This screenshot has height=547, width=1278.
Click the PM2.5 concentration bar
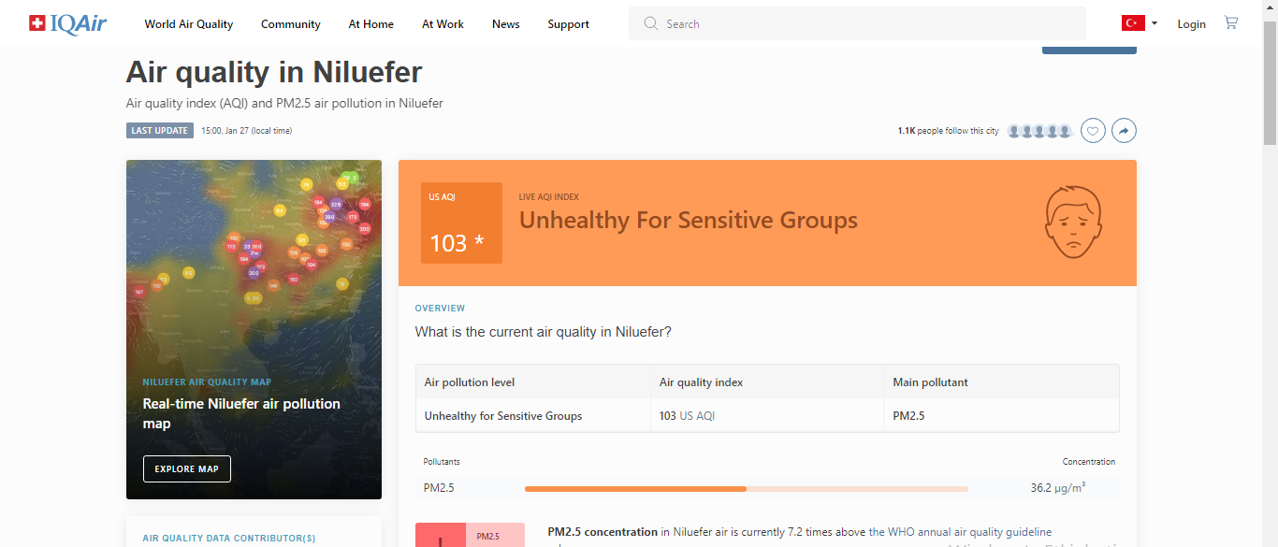pos(746,488)
